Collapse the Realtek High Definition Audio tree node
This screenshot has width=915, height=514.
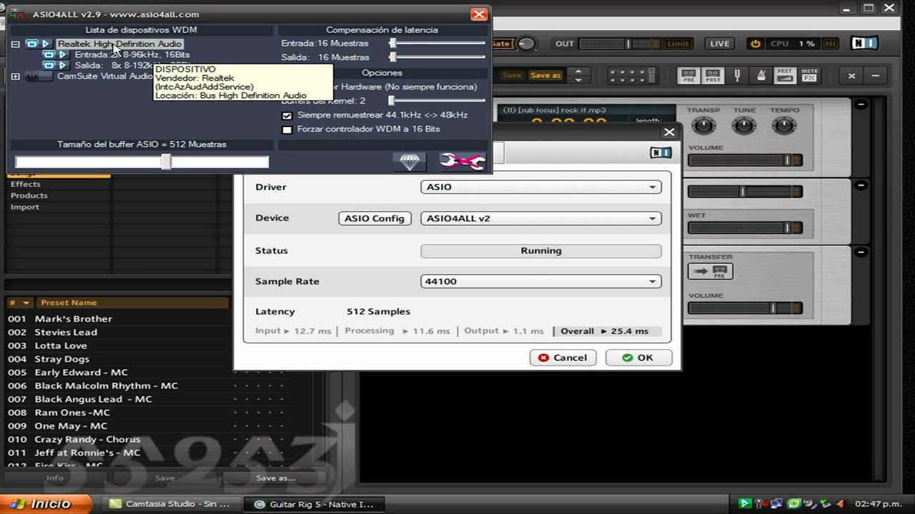pos(15,44)
